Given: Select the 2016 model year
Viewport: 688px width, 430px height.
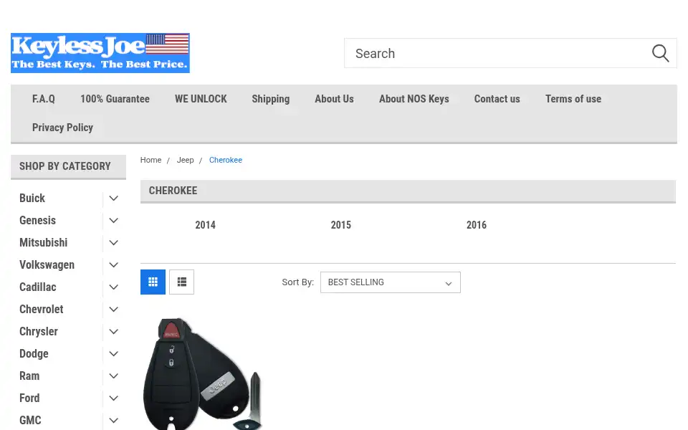Looking at the screenshot, I should [x=477, y=225].
